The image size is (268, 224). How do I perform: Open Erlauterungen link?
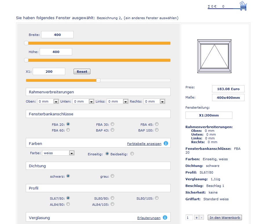tap(149, 218)
